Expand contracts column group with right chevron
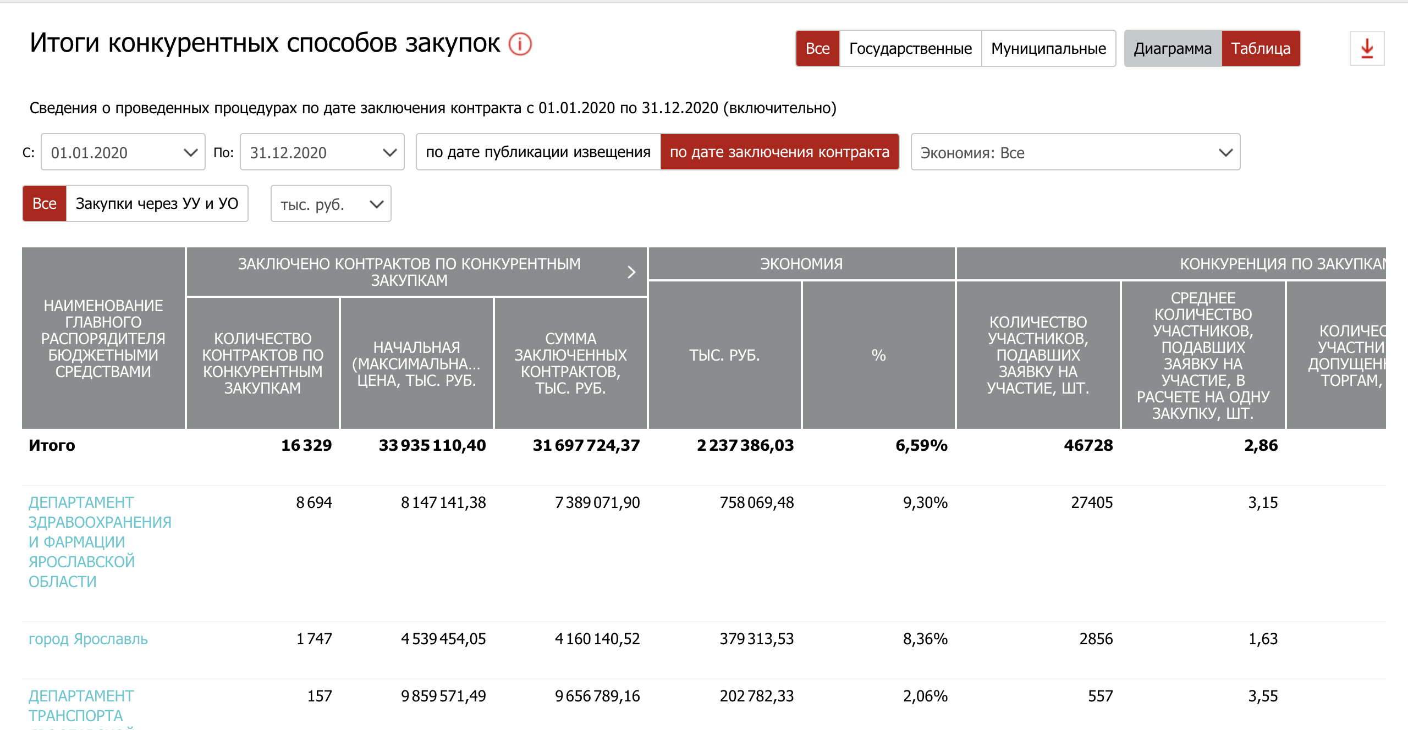 point(631,272)
